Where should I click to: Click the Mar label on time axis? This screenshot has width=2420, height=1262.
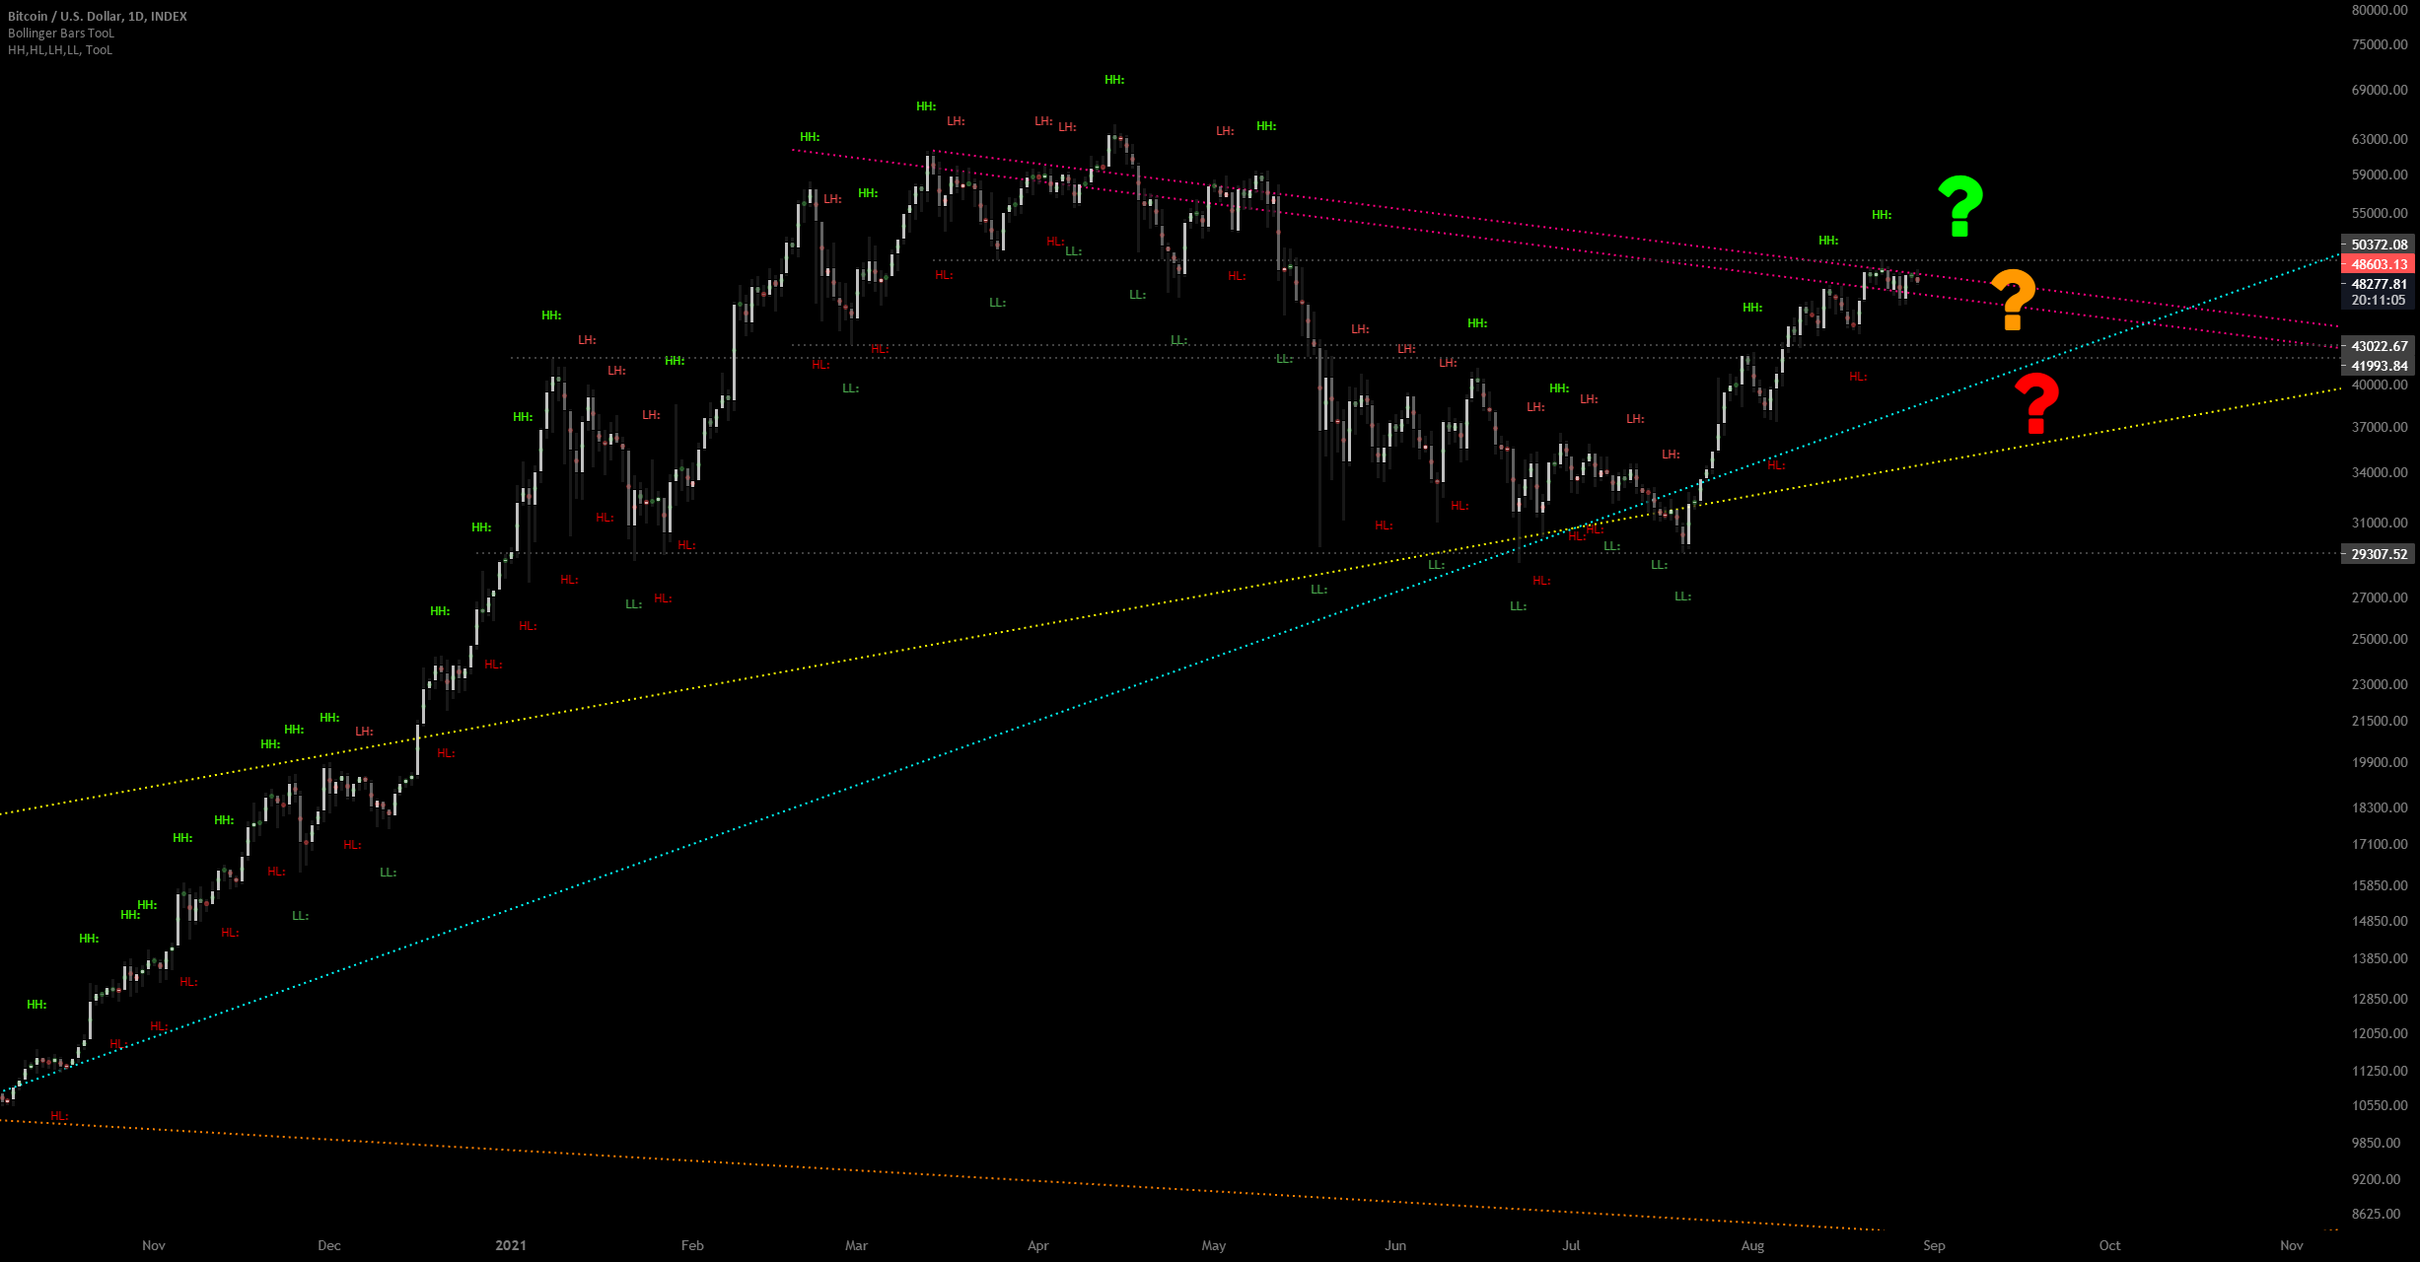[x=856, y=1245]
